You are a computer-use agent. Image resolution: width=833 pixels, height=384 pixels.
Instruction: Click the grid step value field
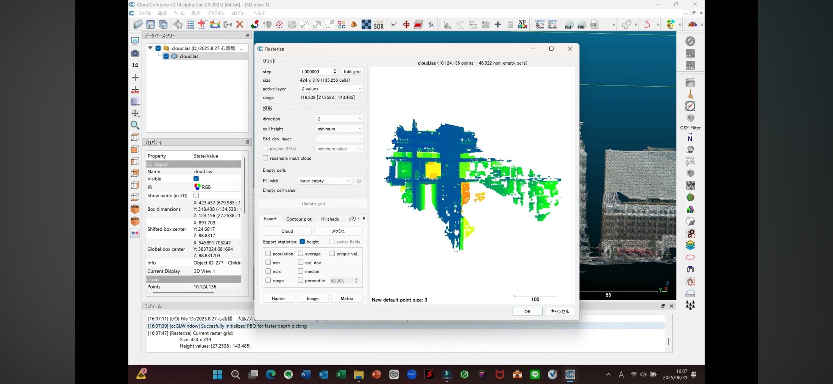[316, 72]
